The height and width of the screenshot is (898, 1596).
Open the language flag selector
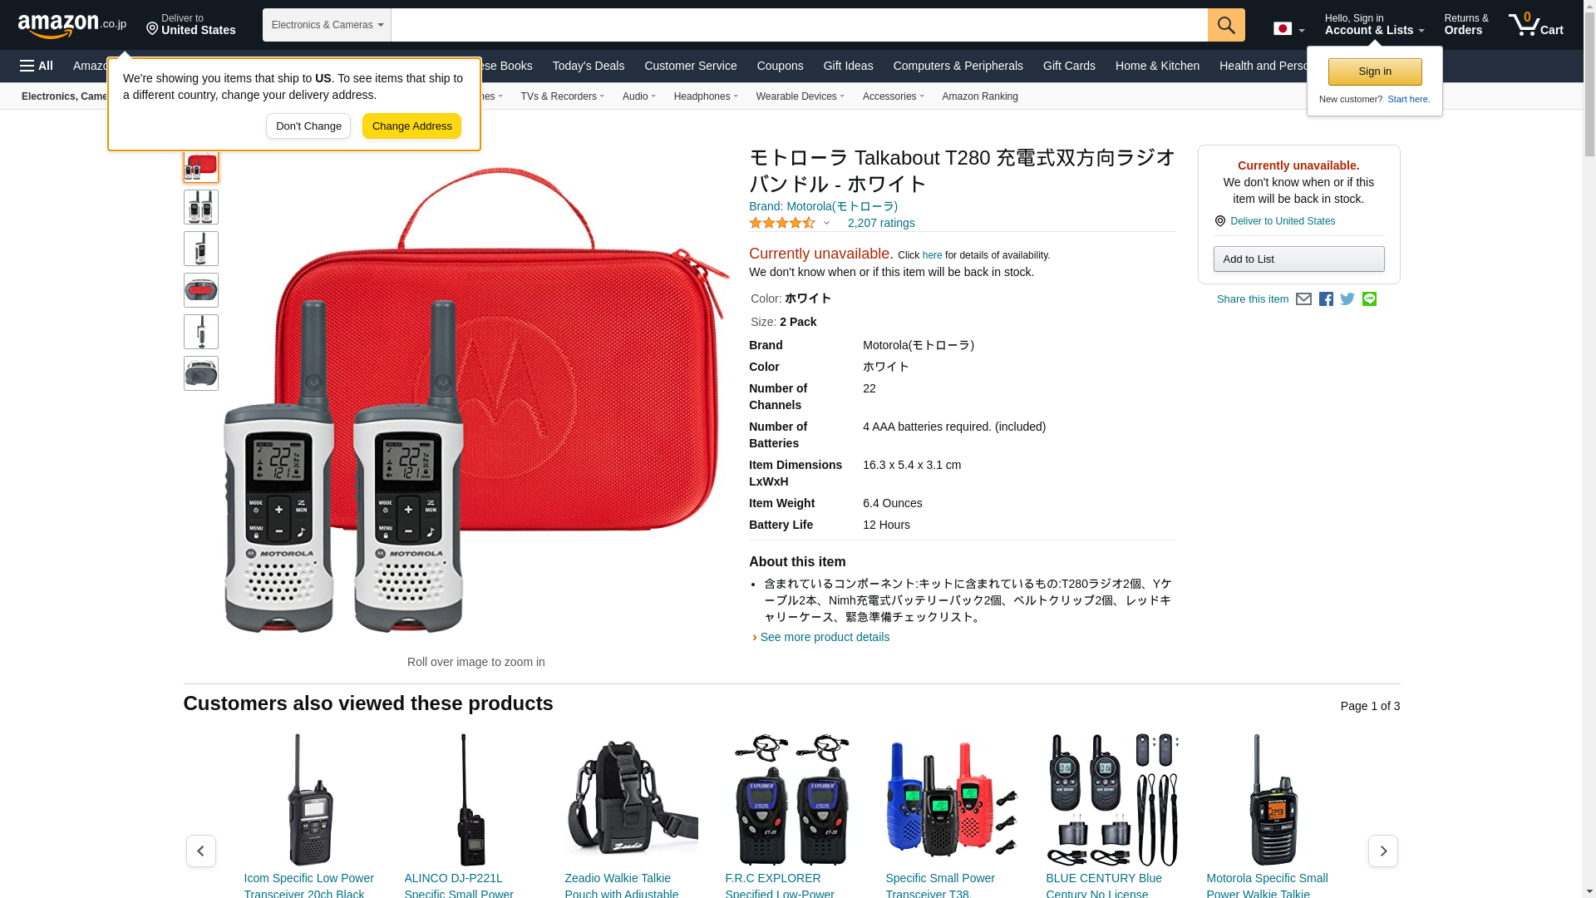point(1288,28)
